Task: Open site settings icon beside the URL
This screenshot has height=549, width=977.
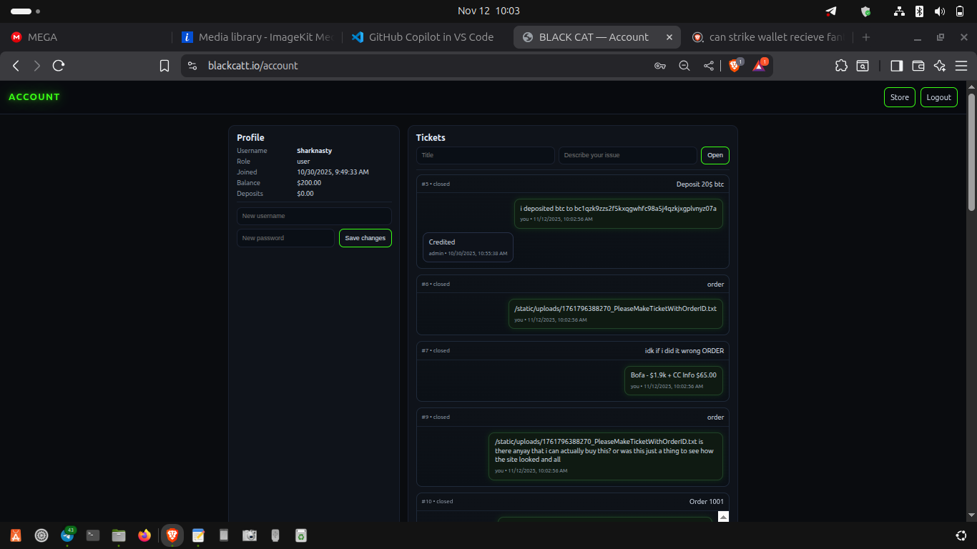Action: tap(192, 66)
